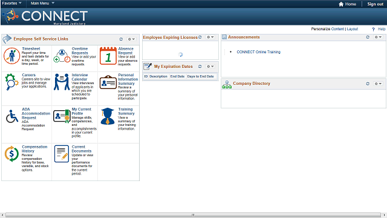Open the Careers magnifier icon
387x218 pixels.
11,82
